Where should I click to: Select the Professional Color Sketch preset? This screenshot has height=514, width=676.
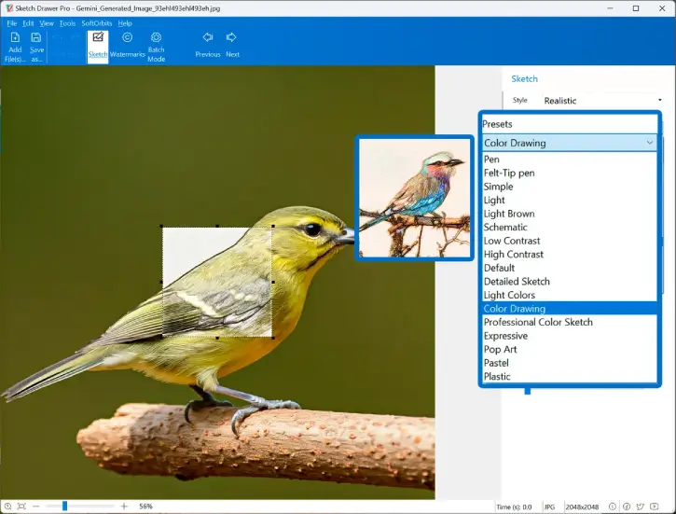537,322
